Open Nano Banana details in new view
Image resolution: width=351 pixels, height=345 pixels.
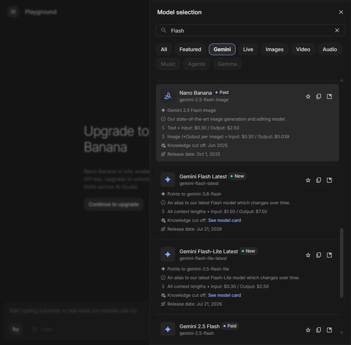pos(329,96)
